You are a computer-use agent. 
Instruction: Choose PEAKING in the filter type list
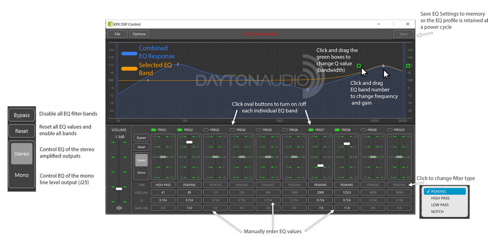(x=445, y=191)
